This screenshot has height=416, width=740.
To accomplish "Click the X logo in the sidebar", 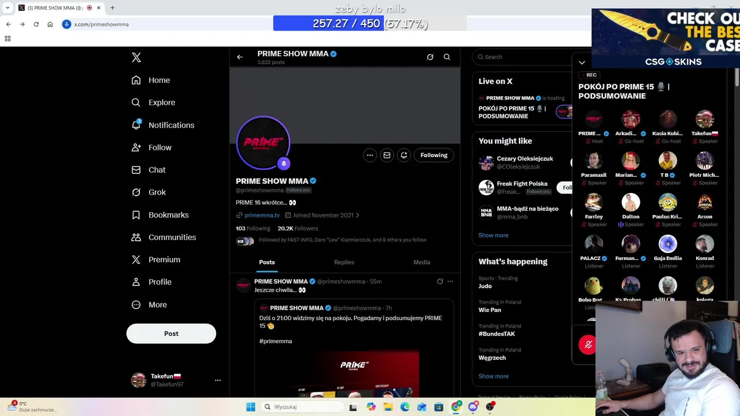I will [136, 57].
